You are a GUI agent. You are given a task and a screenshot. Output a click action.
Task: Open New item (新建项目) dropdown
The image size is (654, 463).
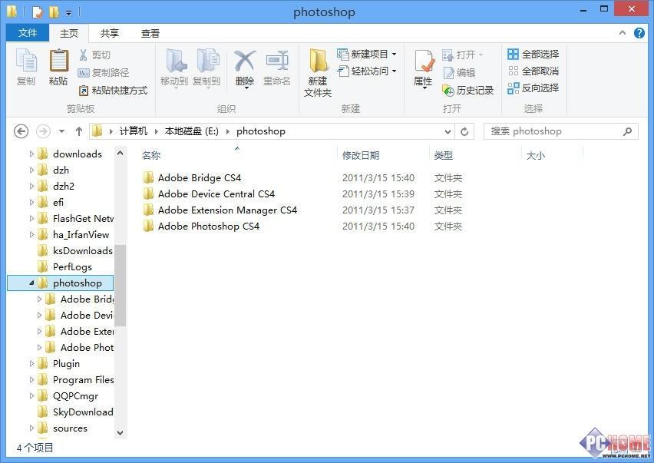click(367, 55)
